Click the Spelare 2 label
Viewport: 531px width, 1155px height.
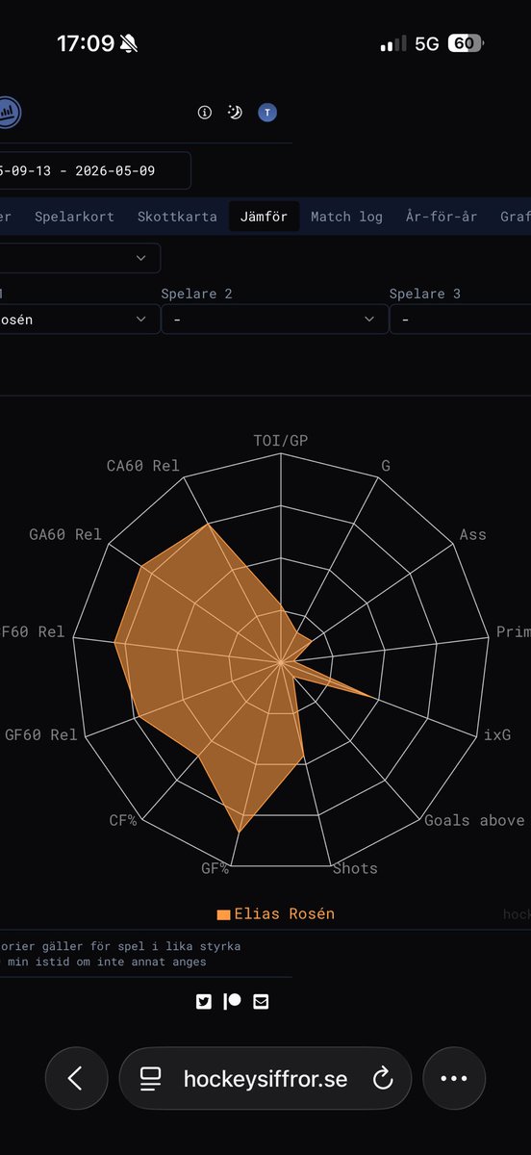196,294
